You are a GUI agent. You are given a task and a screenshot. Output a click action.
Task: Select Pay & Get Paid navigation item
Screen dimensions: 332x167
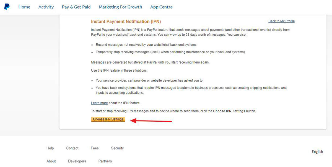pyautogui.click(x=76, y=7)
